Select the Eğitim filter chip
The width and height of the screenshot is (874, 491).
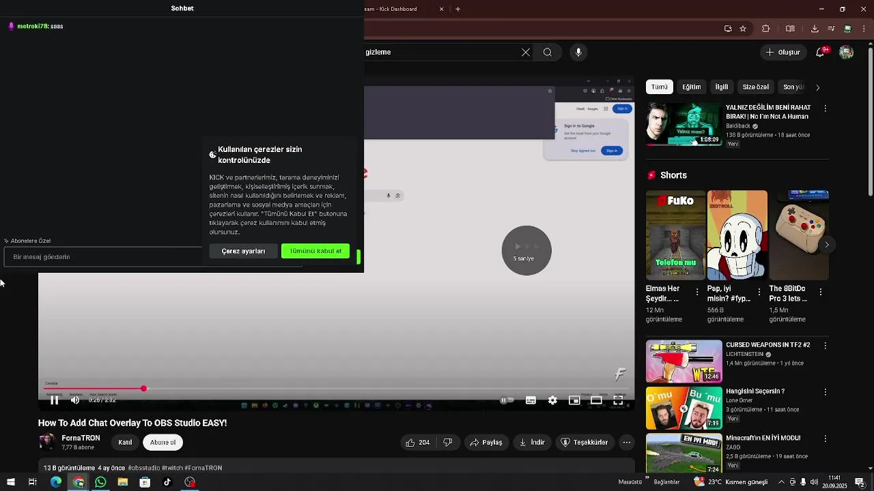pos(692,87)
